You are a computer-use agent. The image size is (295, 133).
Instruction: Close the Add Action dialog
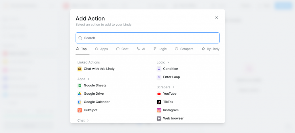pyautogui.click(x=217, y=17)
